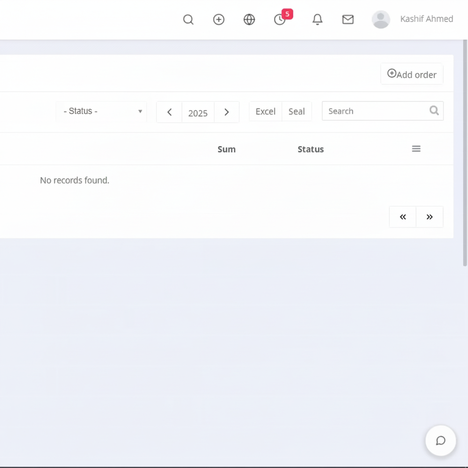Open the globe language selector
468x468 pixels.
(249, 19)
